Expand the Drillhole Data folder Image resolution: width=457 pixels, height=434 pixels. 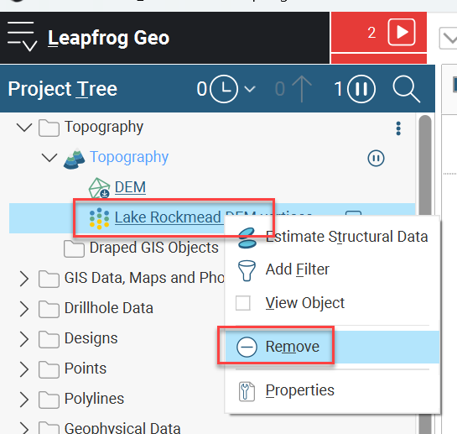[24, 308]
